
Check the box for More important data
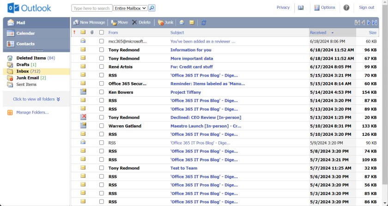point(102,58)
